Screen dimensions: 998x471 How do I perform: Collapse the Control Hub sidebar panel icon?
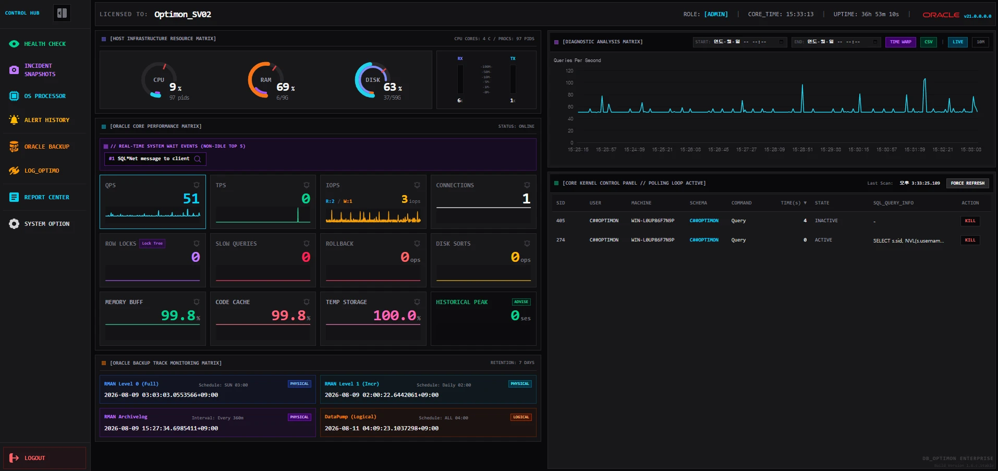62,13
